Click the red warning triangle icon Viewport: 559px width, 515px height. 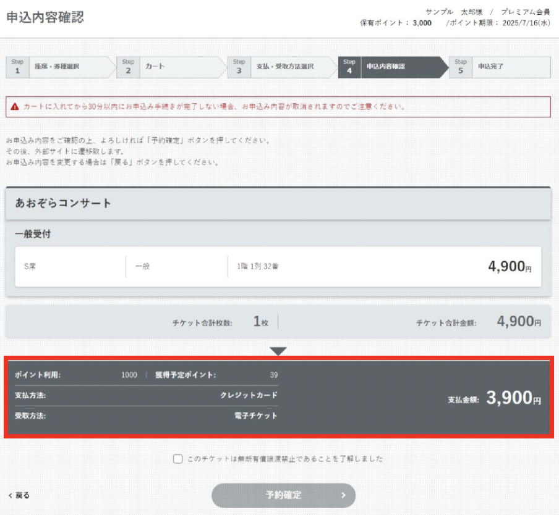tap(15, 106)
